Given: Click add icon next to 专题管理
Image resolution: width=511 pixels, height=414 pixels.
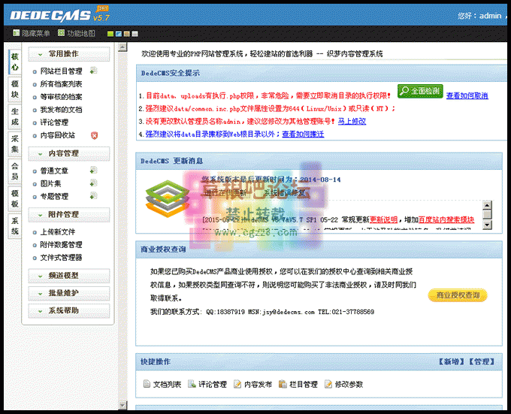Looking at the screenshot, I should (x=93, y=196).
